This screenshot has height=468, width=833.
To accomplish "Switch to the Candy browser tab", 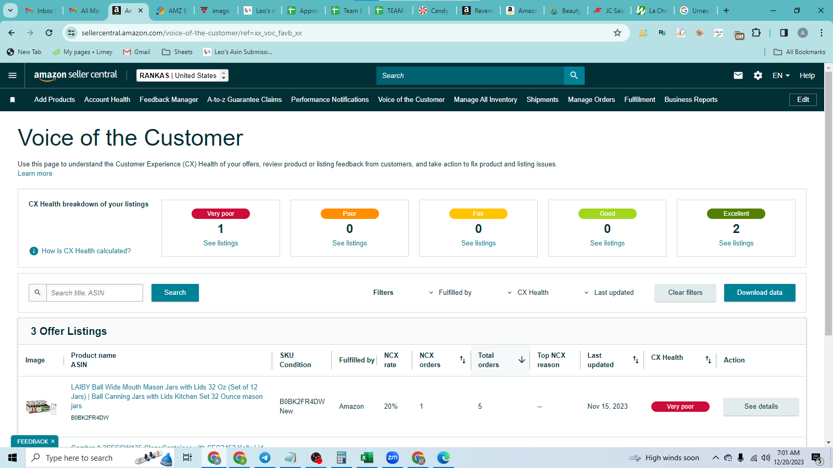I will (433, 10).
